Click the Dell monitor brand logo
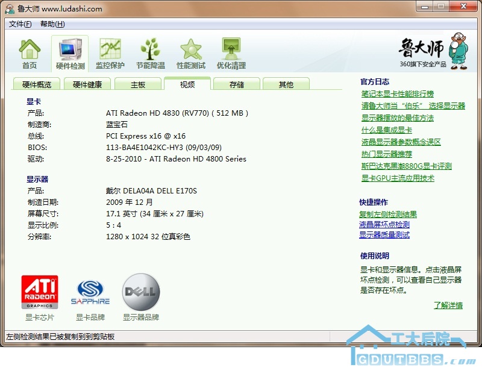Screen dimensions: 482x370 coord(141,292)
